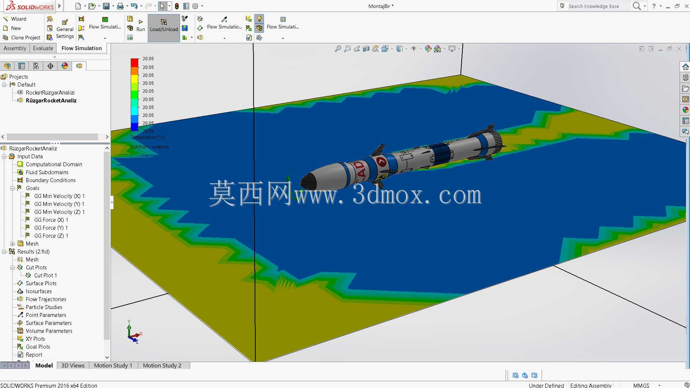Click the Run solver icon
Screen dimensions: 690x388
click(x=141, y=25)
